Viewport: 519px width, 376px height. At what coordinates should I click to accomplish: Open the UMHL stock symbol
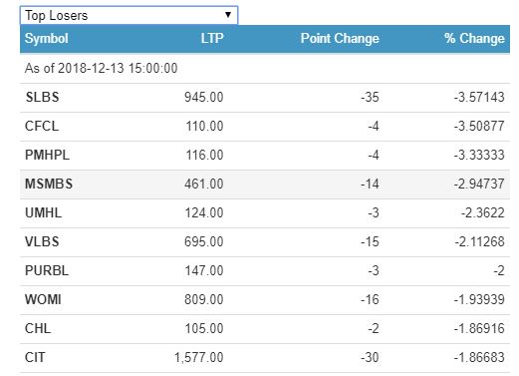[x=44, y=213]
